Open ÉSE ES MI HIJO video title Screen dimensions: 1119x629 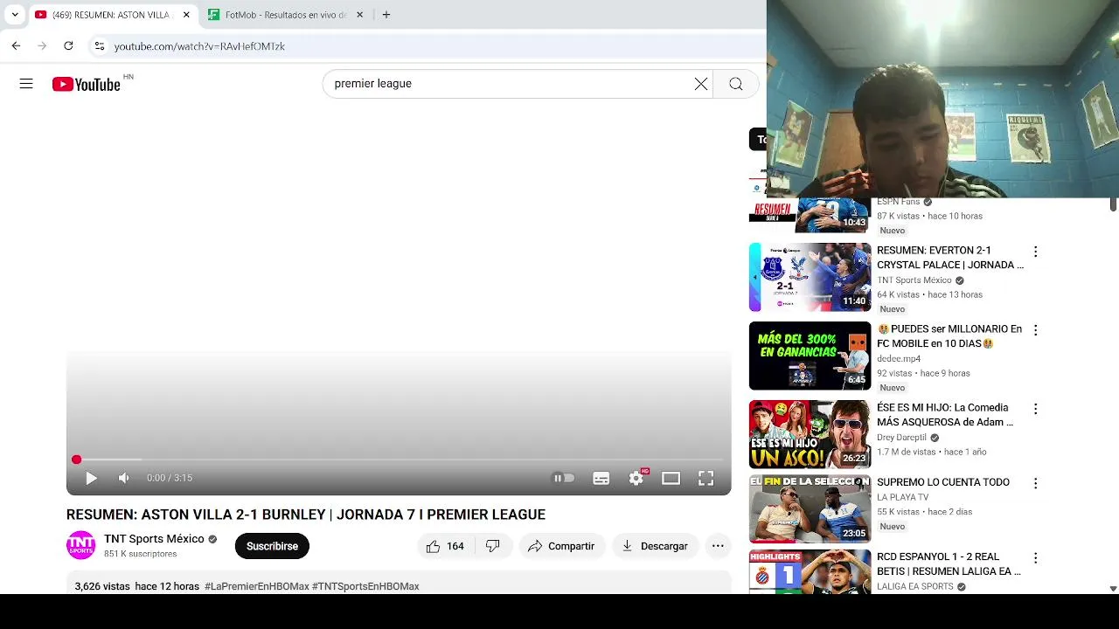point(945,415)
